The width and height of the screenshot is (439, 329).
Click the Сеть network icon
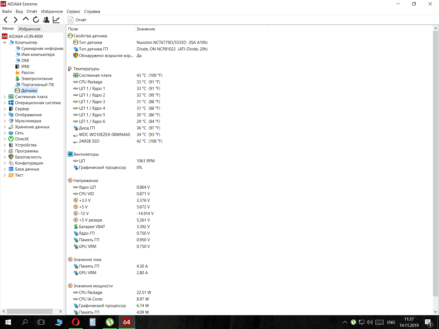11,133
